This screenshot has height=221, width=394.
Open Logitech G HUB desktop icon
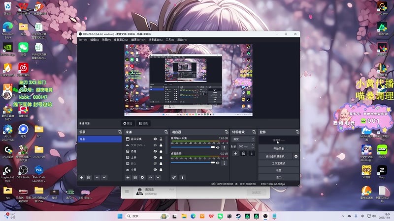tap(7, 174)
